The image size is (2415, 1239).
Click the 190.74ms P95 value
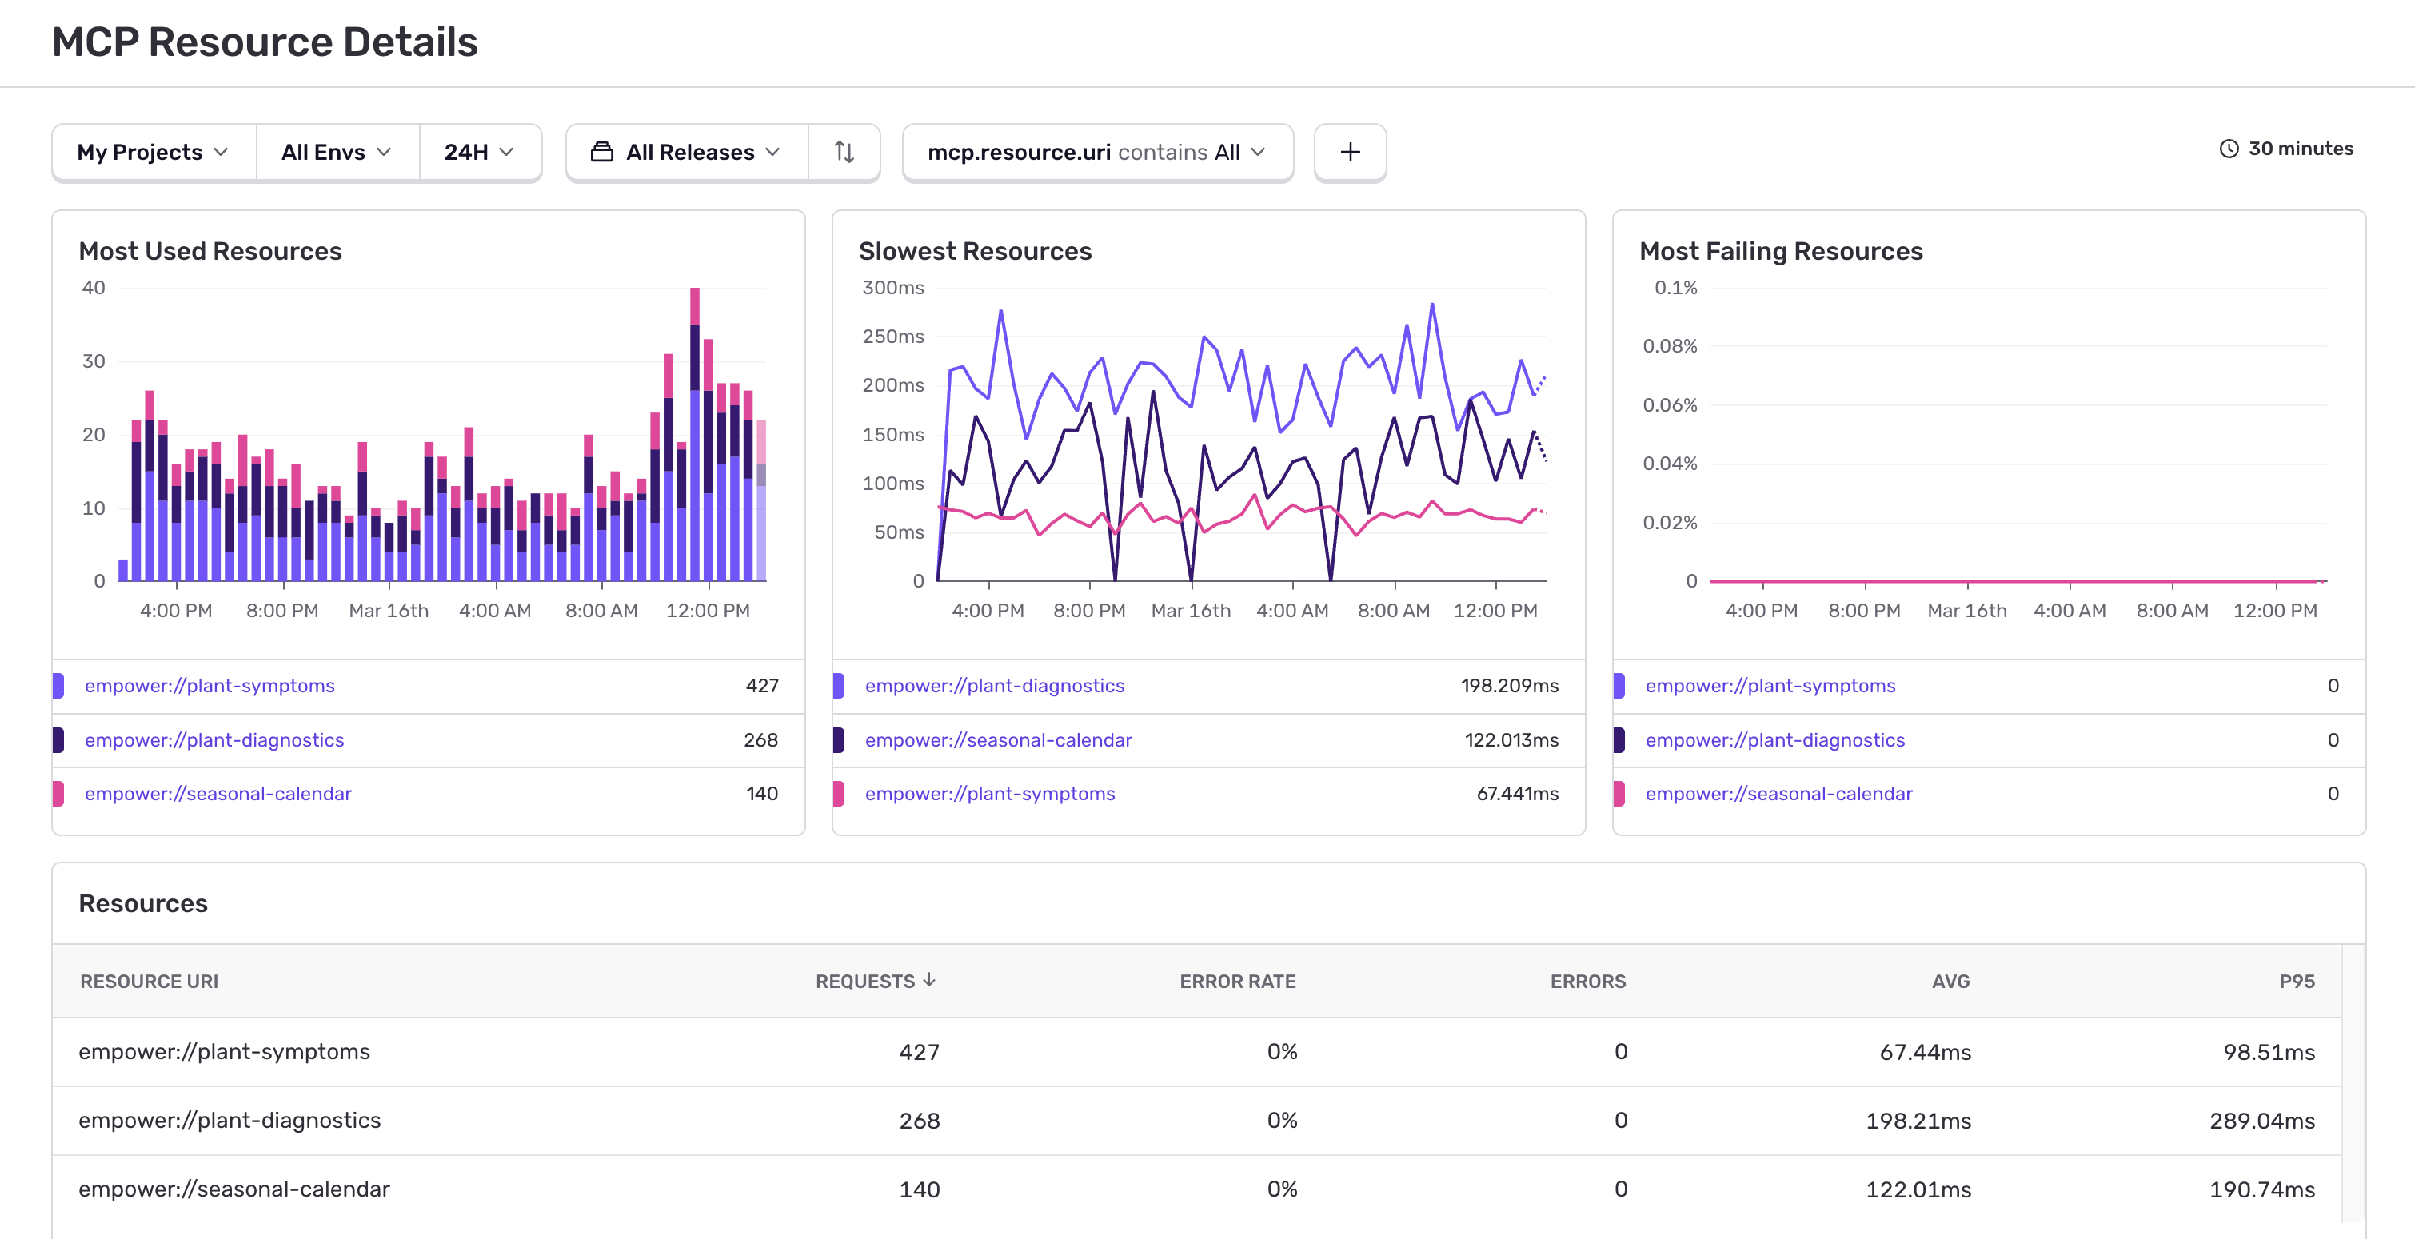pos(2262,1189)
